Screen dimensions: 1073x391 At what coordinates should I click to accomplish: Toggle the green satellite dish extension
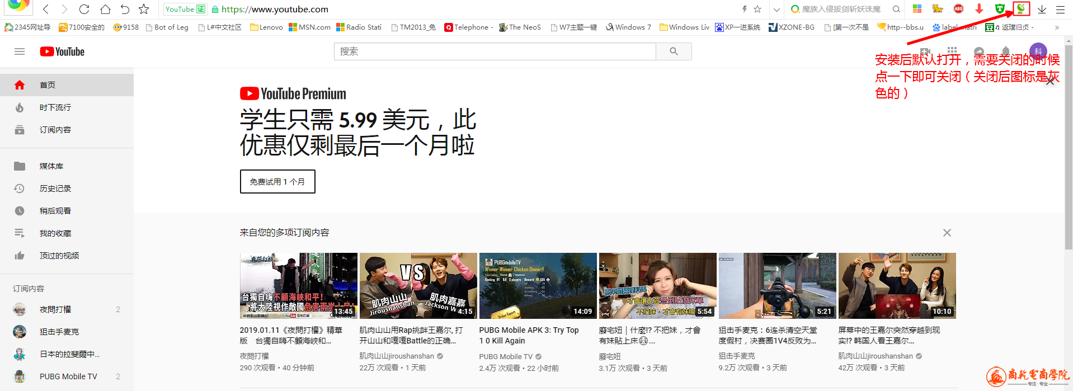1021,8
